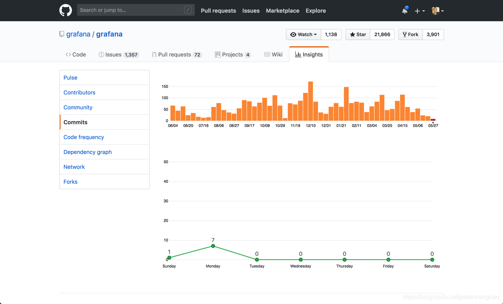Image resolution: width=503 pixels, height=304 pixels.
Task: Click the bar-chart icon on the Insights tab
Action: pyautogui.click(x=298, y=54)
